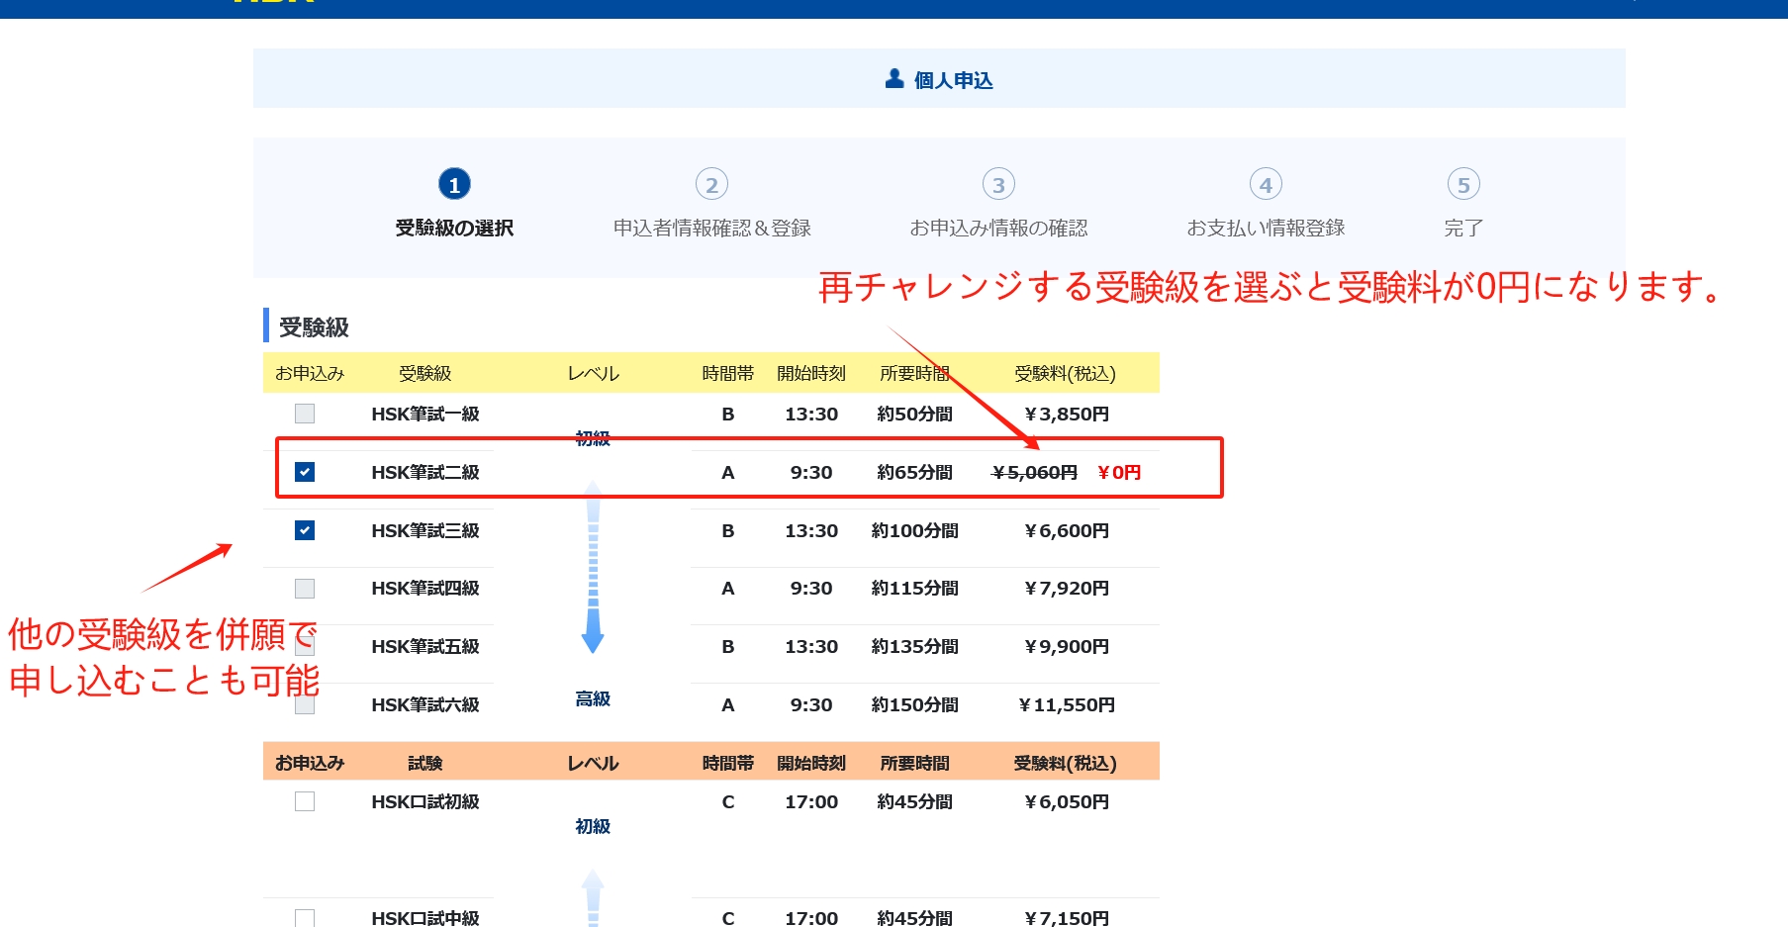Click the struck-through ¥5,060円 fee
Image resolution: width=1788 pixels, height=927 pixels.
point(1034,472)
